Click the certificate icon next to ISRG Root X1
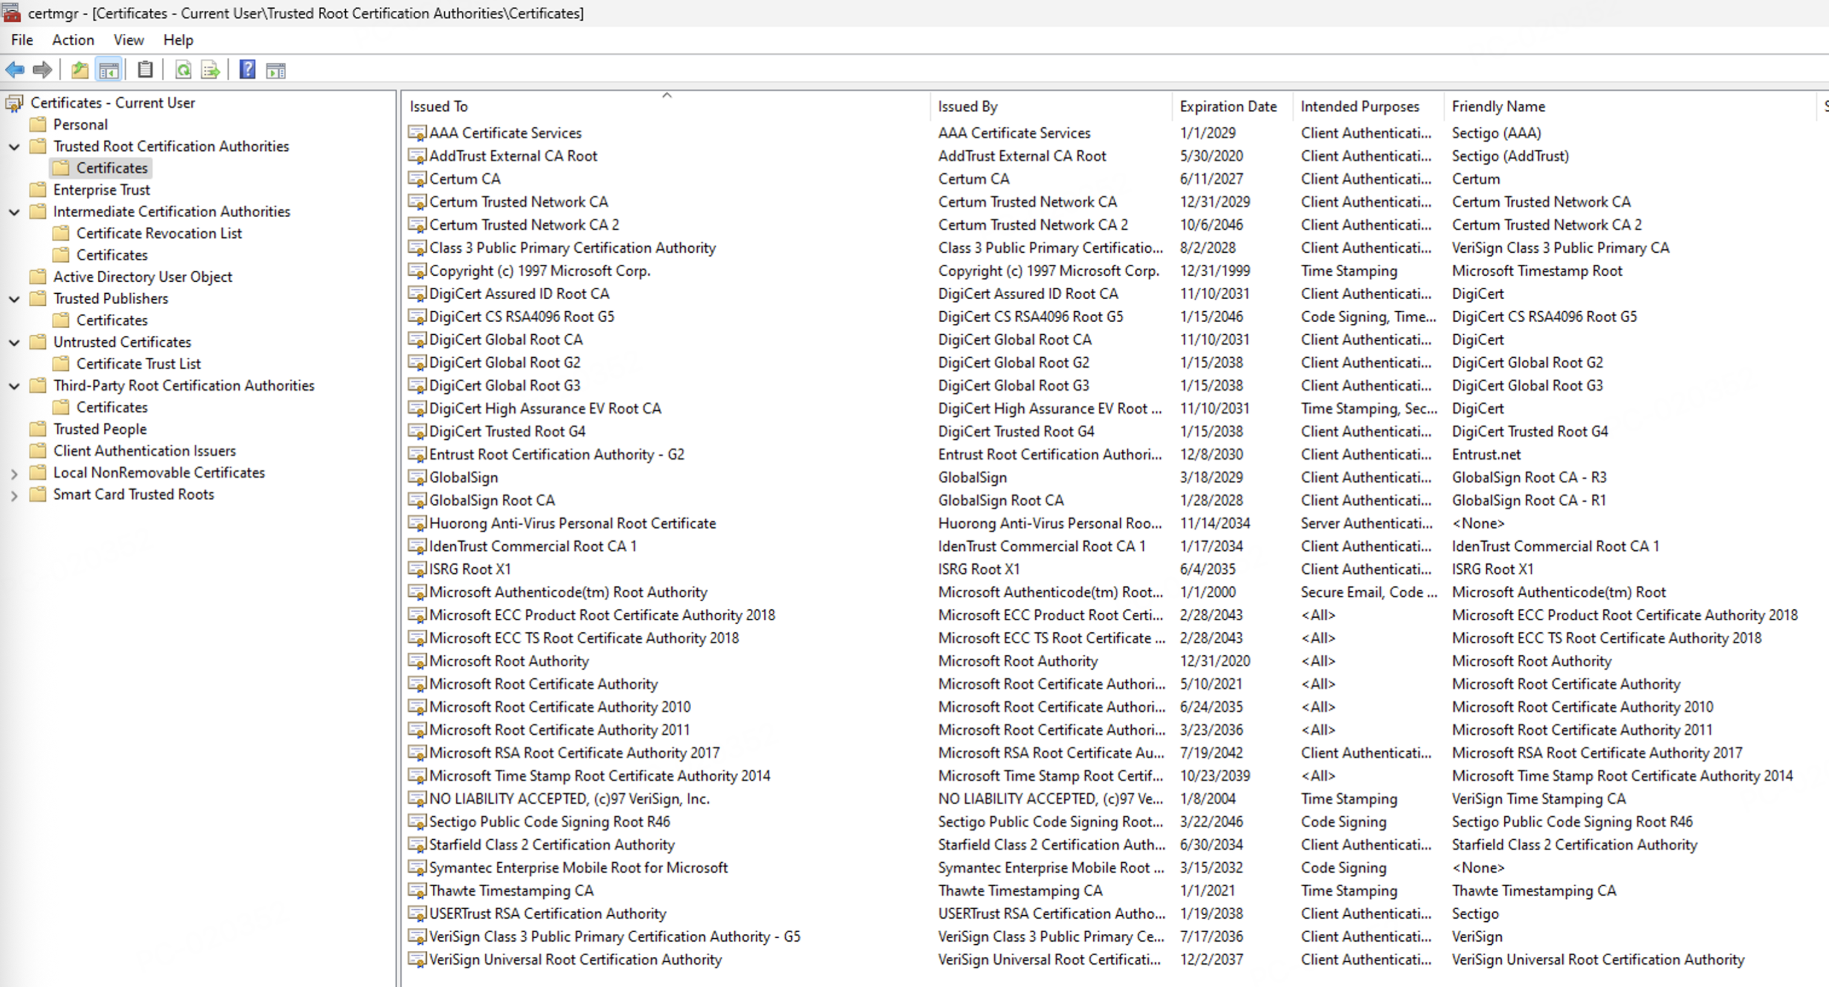 click(418, 569)
